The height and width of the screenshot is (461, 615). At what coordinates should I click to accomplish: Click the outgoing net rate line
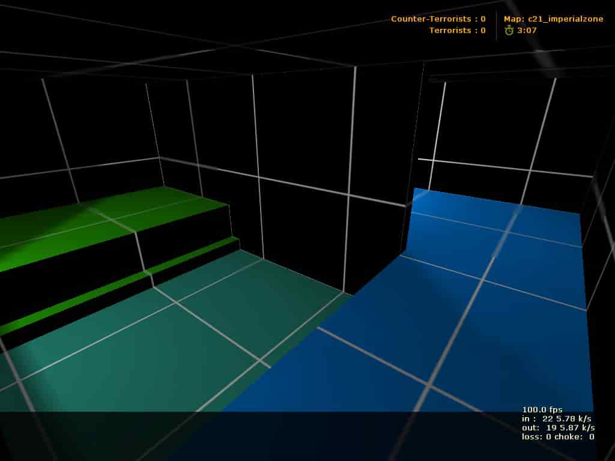pyautogui.click(x=558, y=427)
